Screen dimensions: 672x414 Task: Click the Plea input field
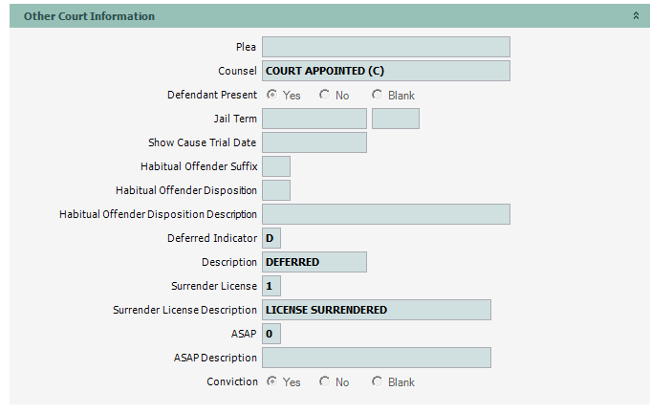click(x=385, y=47)
